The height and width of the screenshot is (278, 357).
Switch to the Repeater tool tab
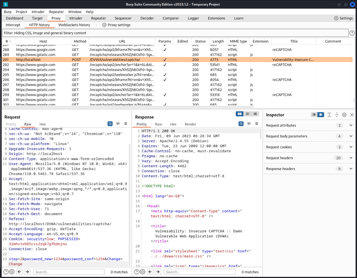coord(98,18)
